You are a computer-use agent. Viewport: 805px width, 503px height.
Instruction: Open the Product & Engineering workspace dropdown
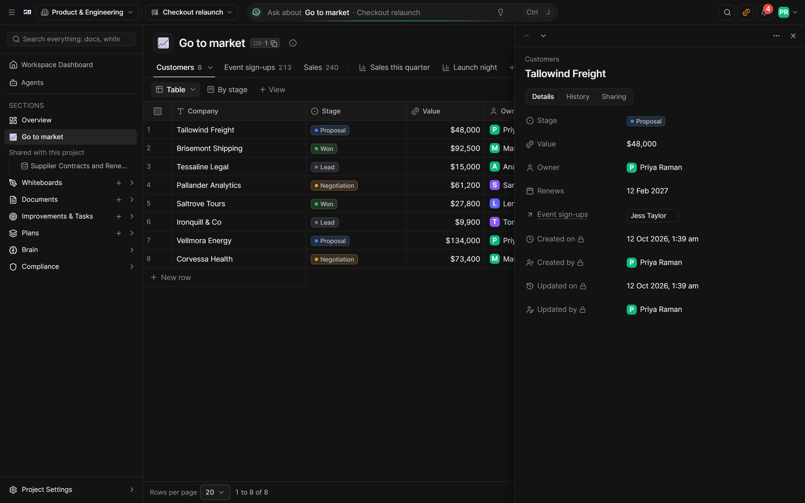(87, 12)
